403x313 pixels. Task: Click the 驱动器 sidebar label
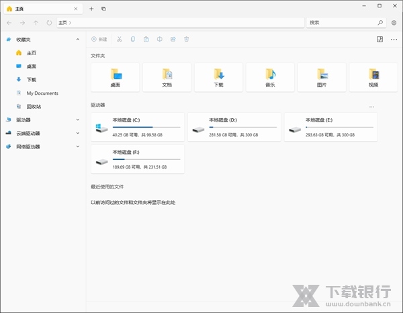click(23, 120)
